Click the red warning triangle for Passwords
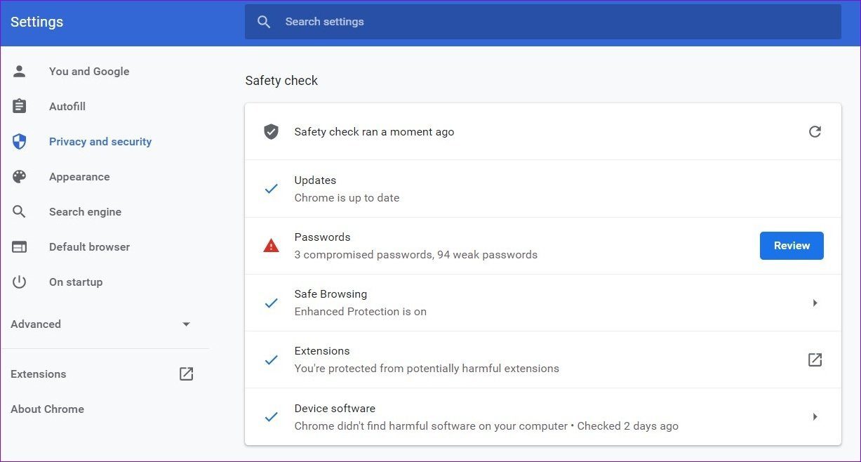Viewport: 861px width, 462px height. [271, 246]
